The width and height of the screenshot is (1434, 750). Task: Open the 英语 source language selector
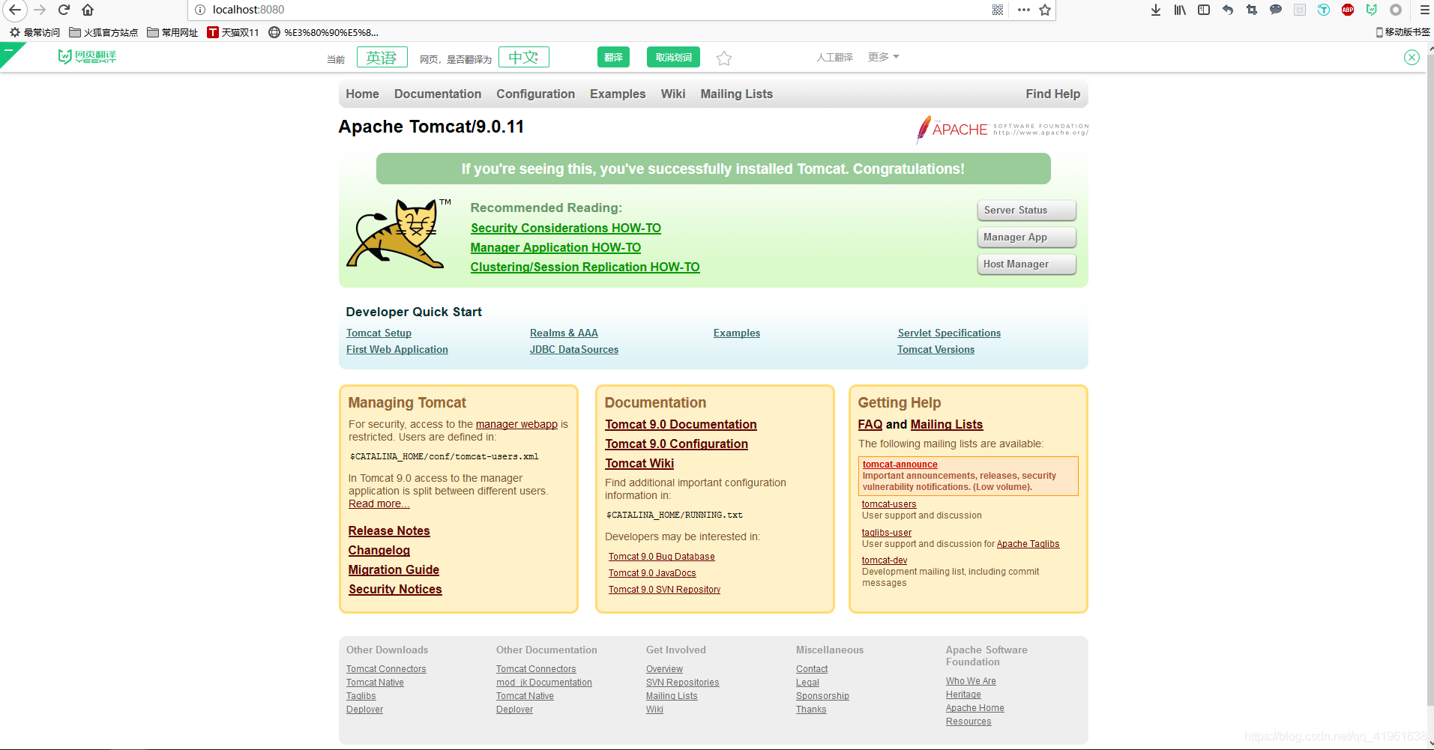click(x=381, y=57)
